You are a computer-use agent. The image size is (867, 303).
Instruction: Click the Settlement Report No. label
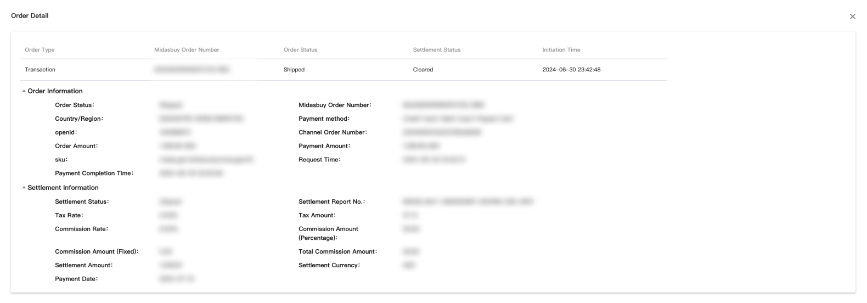331,201
